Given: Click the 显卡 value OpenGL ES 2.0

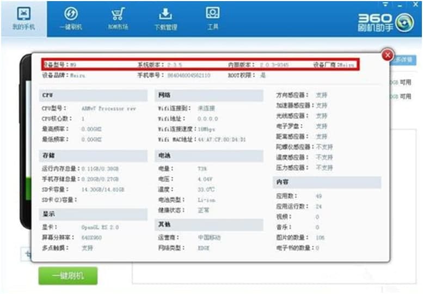Looking at the screenshot, I should [x=100, y=228].
